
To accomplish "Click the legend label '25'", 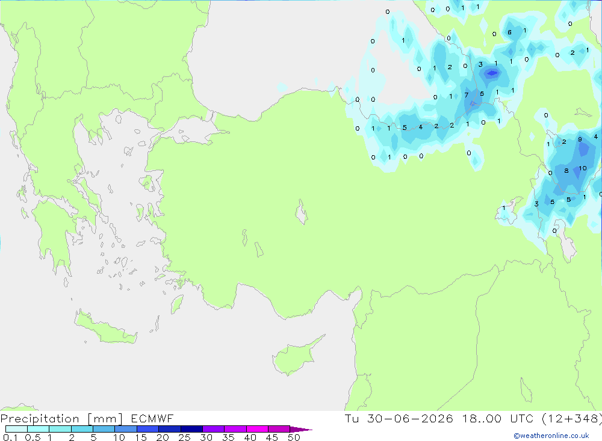I will (184, 437).
